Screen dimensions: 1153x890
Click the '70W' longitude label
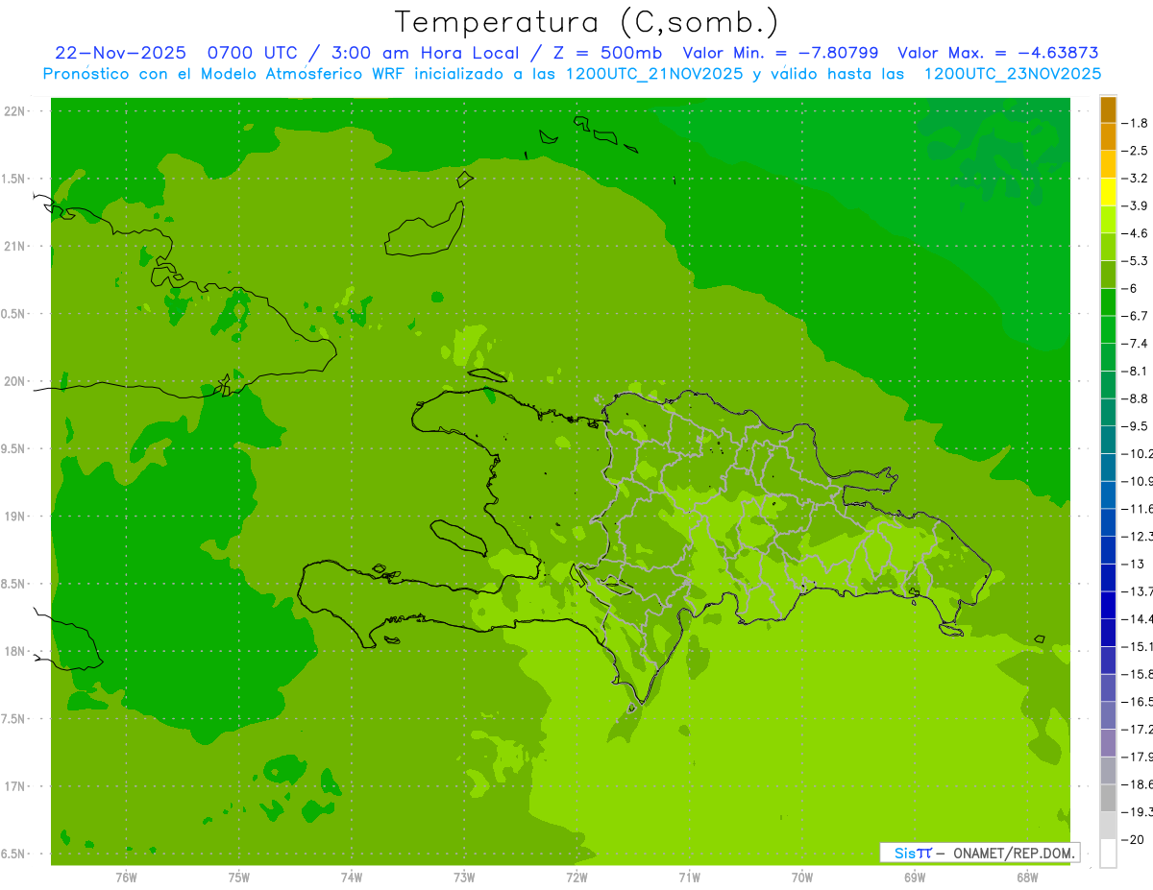coord(802,878)
